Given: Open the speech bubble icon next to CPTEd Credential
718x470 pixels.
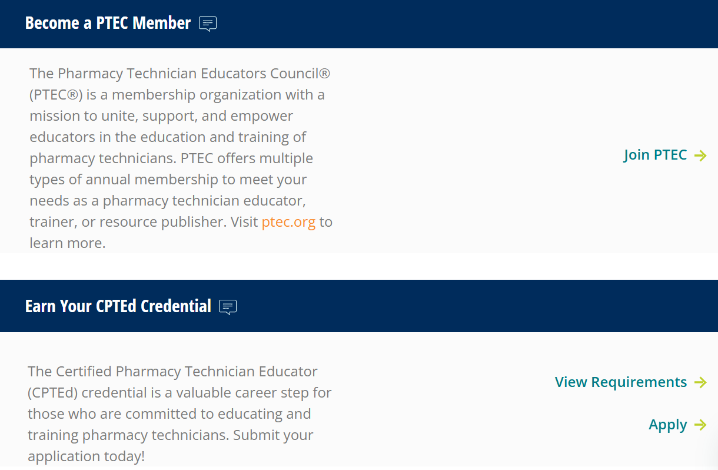Looking at the screenshot, I should tap(228, 306).
